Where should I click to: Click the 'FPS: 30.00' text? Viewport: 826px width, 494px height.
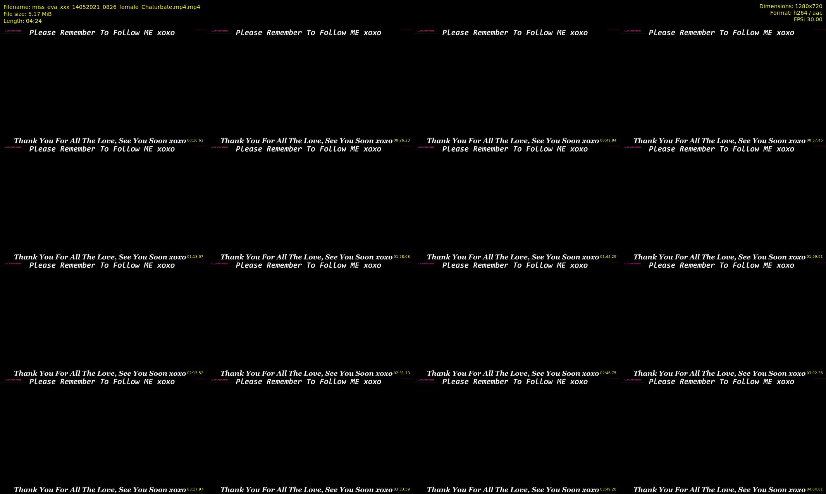(x=808, y=19)
